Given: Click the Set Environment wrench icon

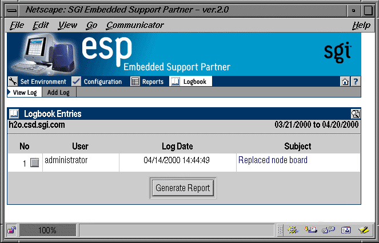Looking at the screenshot, I should (x=13, y=82).
